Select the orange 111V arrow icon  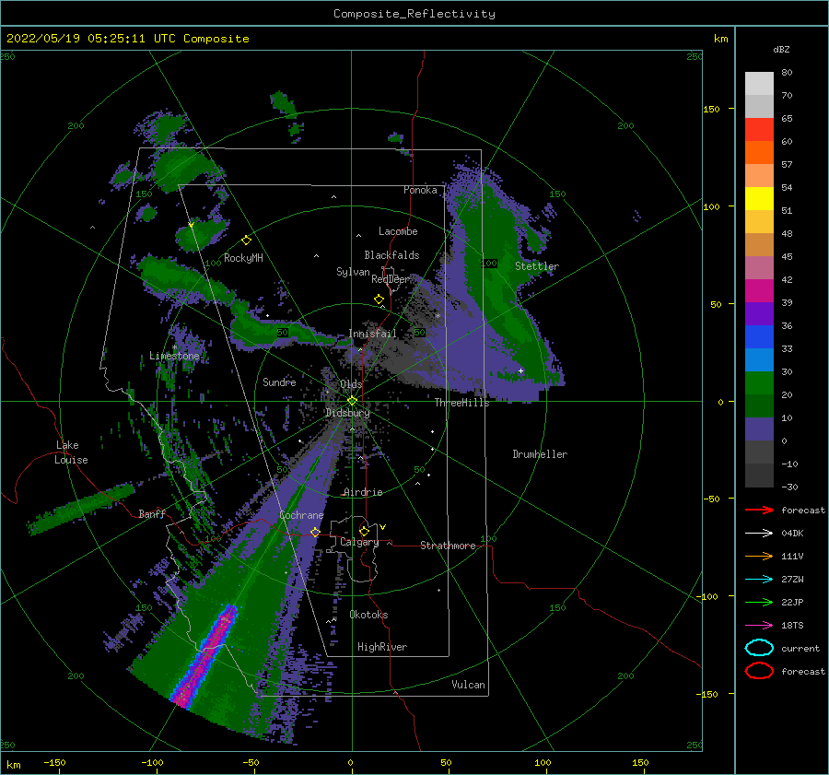[759, 556]
